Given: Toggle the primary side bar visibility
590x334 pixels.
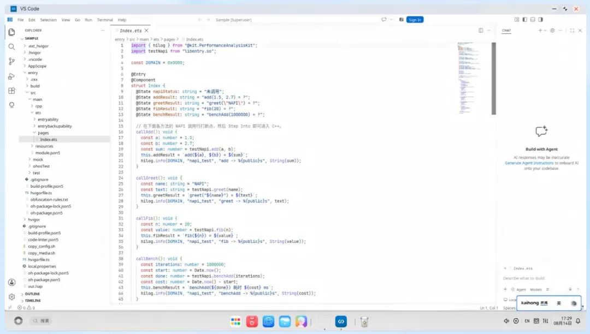Looking at the screenshot, I should pyautogui.click(x=524, y=20).
